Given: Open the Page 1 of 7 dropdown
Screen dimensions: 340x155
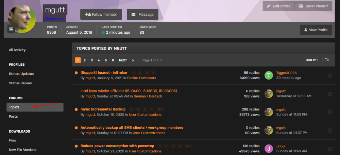Looking at the screenshot, I should point(152,60).
